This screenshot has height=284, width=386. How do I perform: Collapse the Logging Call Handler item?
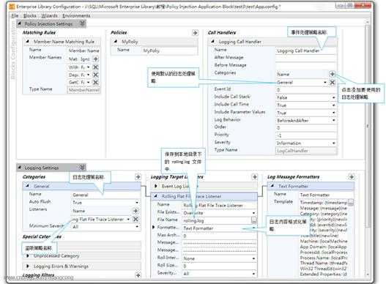(x=212, y=42)
